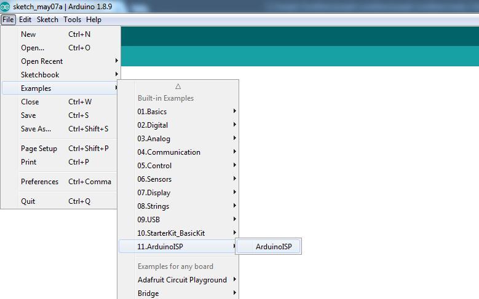Expand the 05.Control examples

click(178, 165)
